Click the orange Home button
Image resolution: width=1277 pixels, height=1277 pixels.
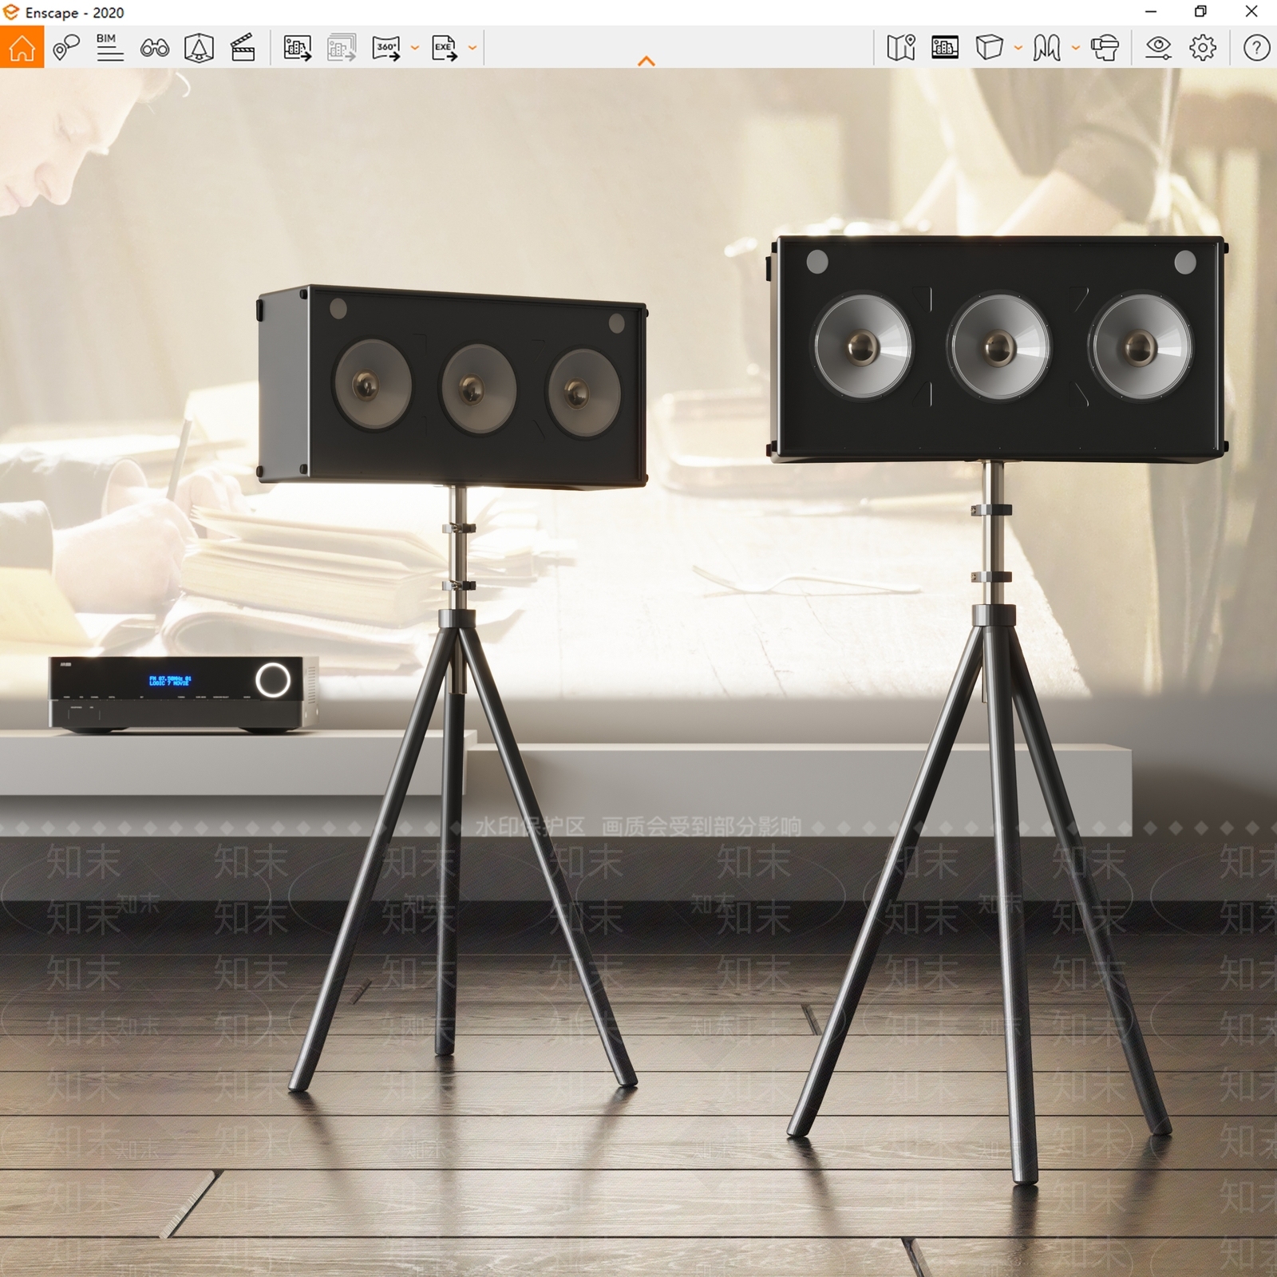pyautogui.click(x=22, y=47)
